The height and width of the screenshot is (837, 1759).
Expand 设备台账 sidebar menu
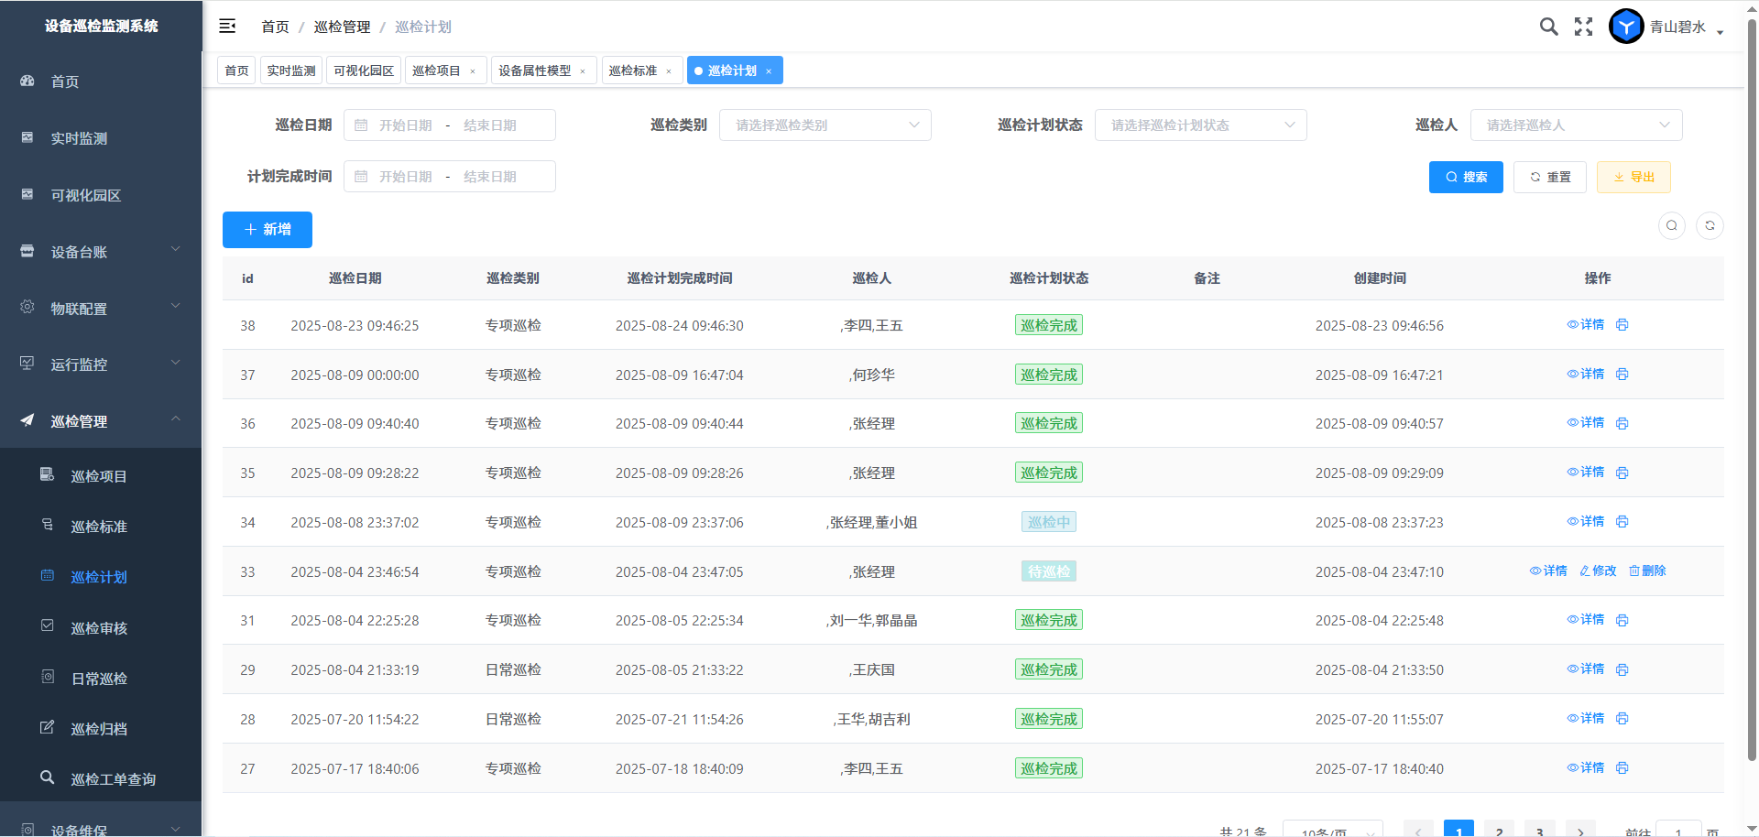click(101, 252)
